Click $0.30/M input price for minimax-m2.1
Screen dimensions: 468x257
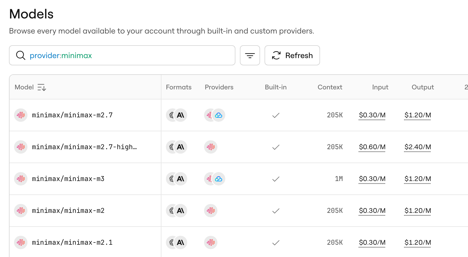click(x=372, y=242)
